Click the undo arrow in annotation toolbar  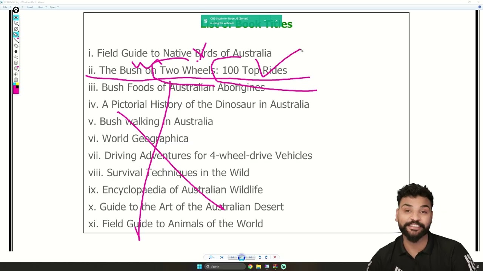coord(16,57)
